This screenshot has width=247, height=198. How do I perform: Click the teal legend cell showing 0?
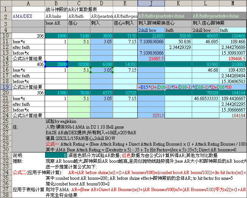[56, 155]
